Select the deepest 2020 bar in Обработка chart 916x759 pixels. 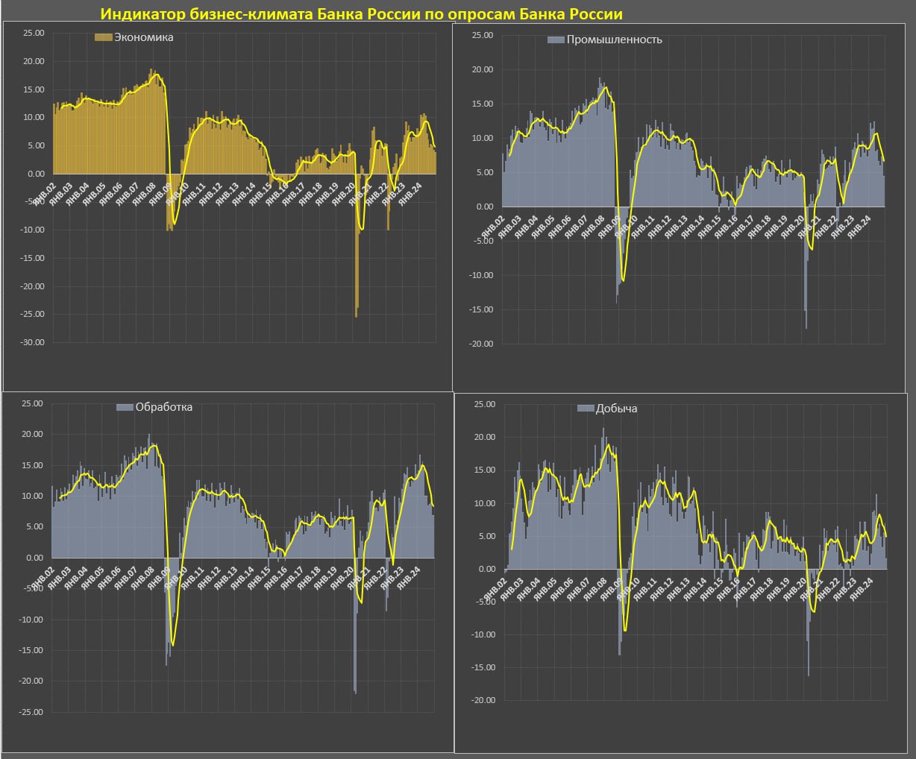tap(355, 671)
